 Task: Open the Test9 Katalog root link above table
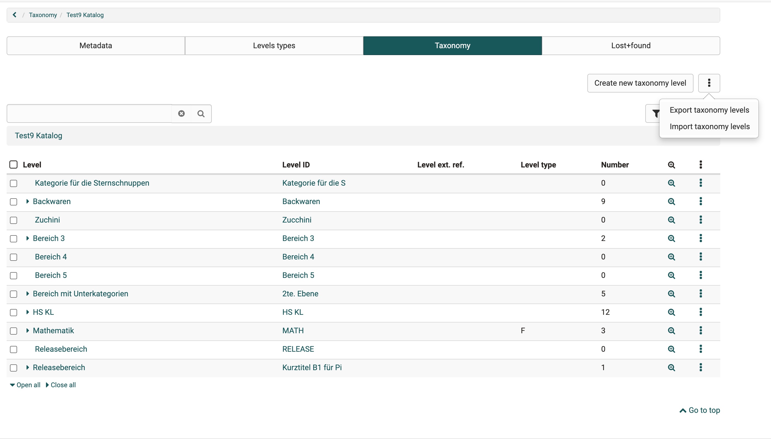click(x=39, y=136)
